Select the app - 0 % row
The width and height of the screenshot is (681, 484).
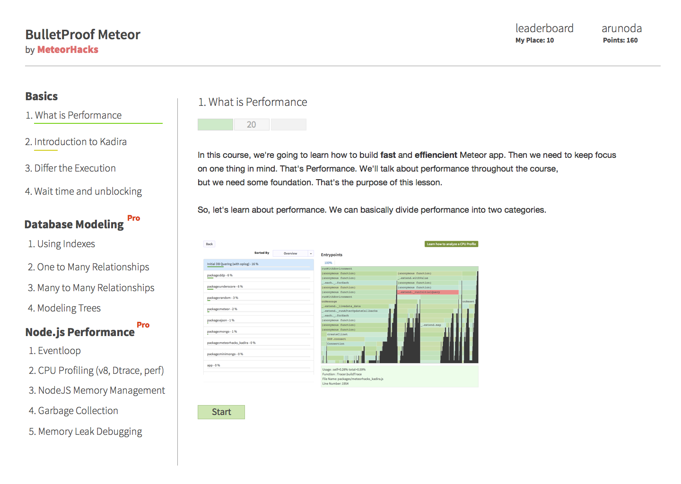tap(259, 365)
